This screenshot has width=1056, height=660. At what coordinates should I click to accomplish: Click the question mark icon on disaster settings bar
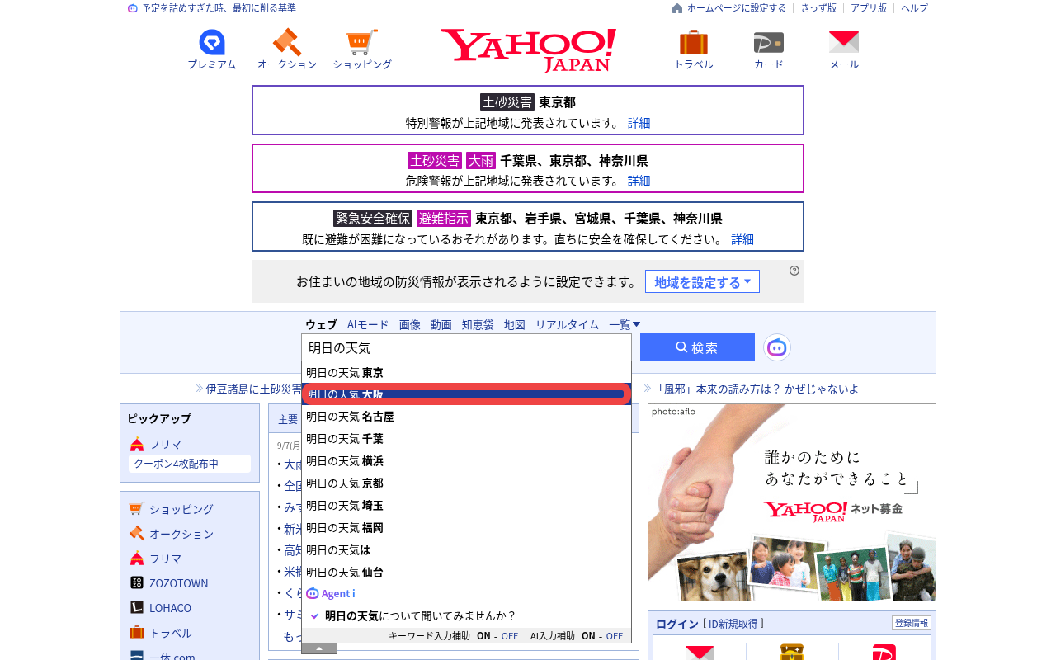pos(794,271)
